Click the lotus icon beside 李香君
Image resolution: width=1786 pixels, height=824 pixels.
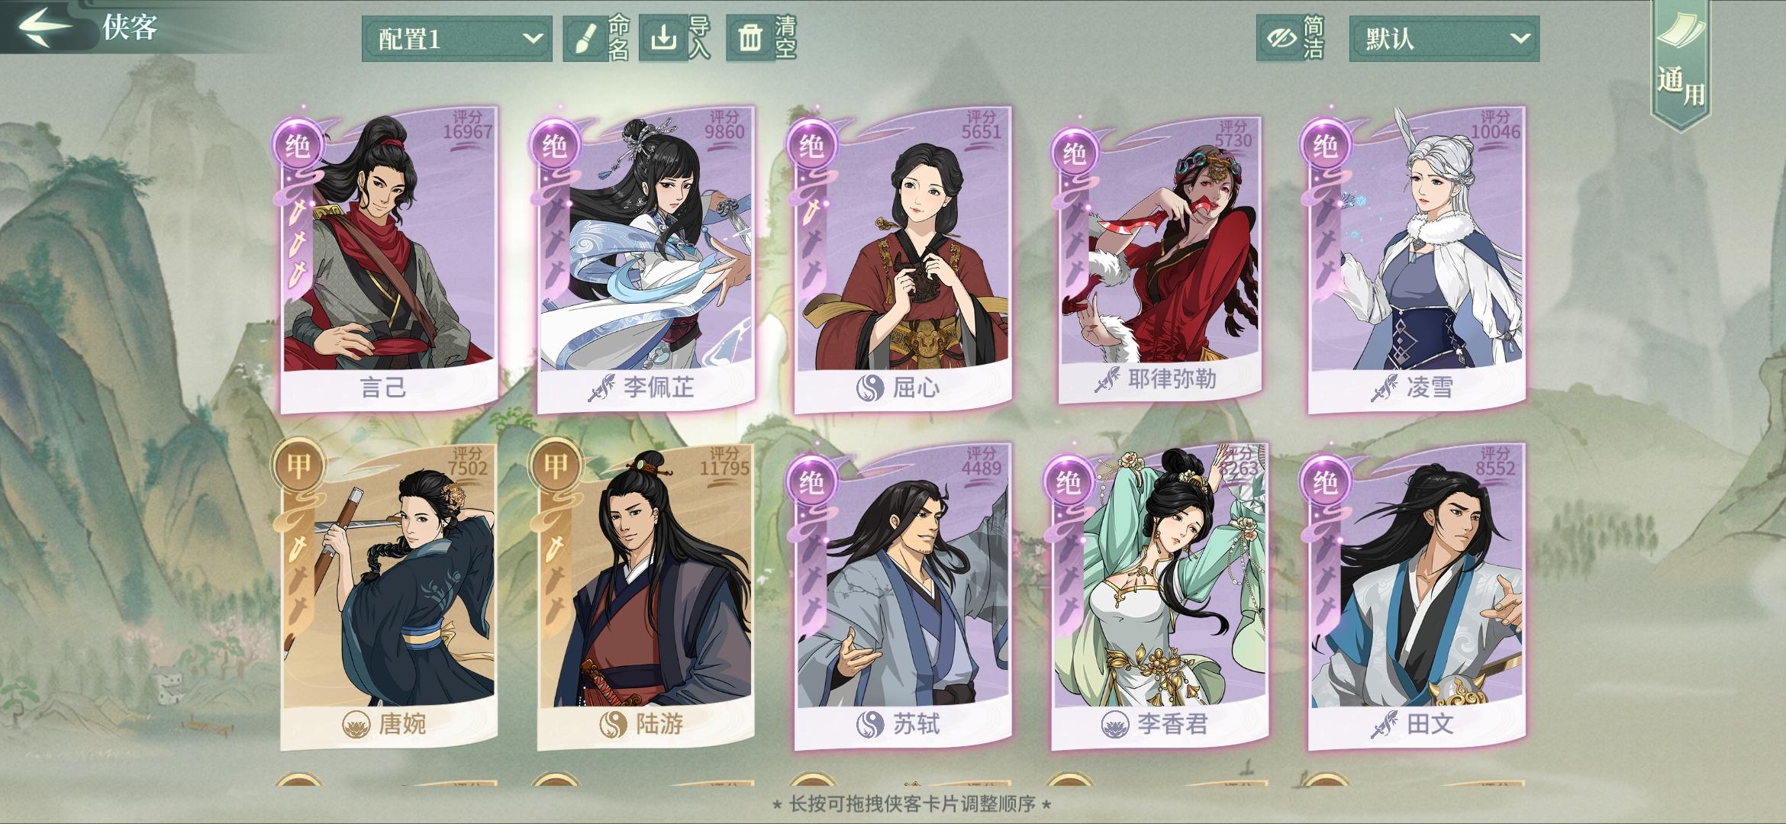(x=1116, y=723)
